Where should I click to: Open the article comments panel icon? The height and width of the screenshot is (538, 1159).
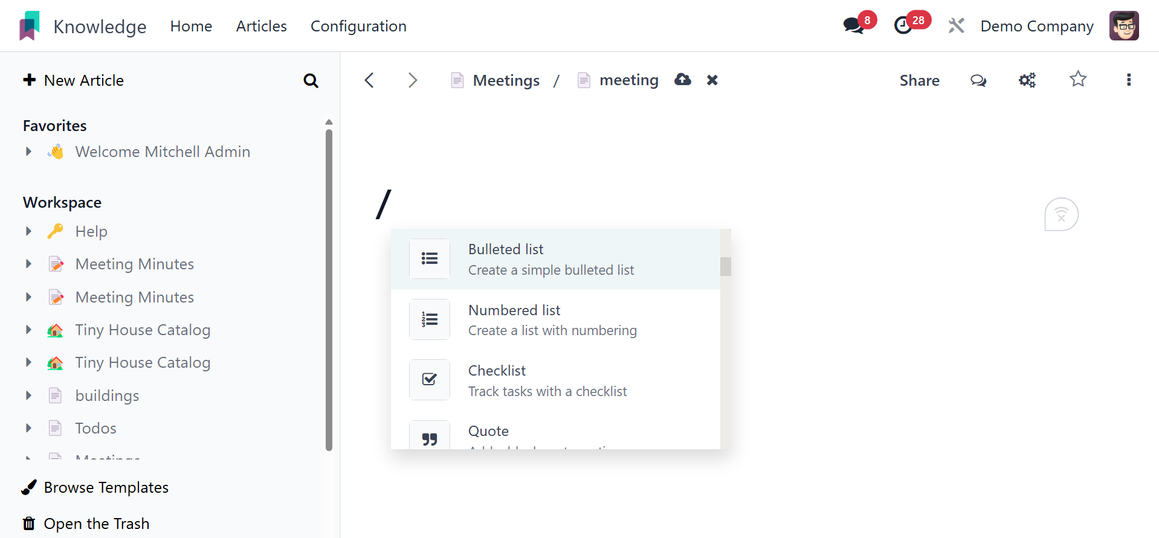(978, 80)
